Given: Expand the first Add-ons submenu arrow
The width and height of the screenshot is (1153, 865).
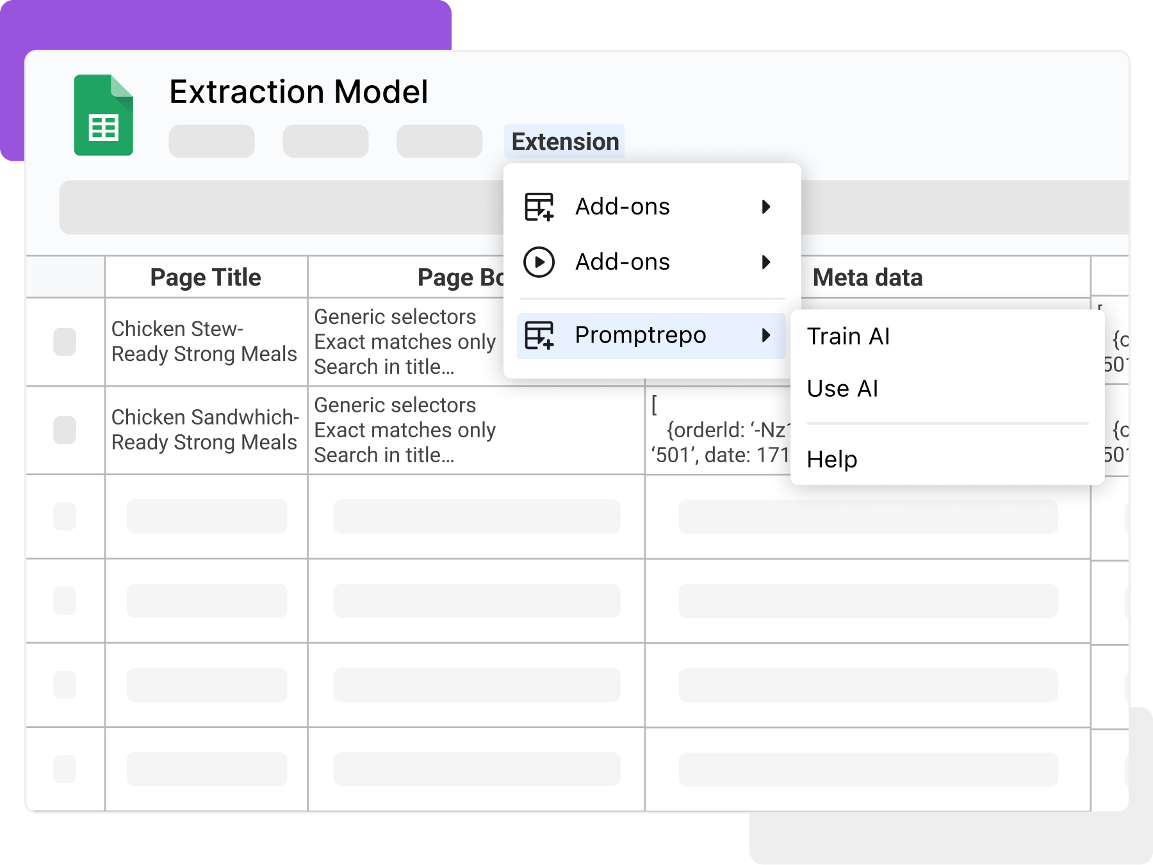Looking at the screenshot, I should point(765,207).
